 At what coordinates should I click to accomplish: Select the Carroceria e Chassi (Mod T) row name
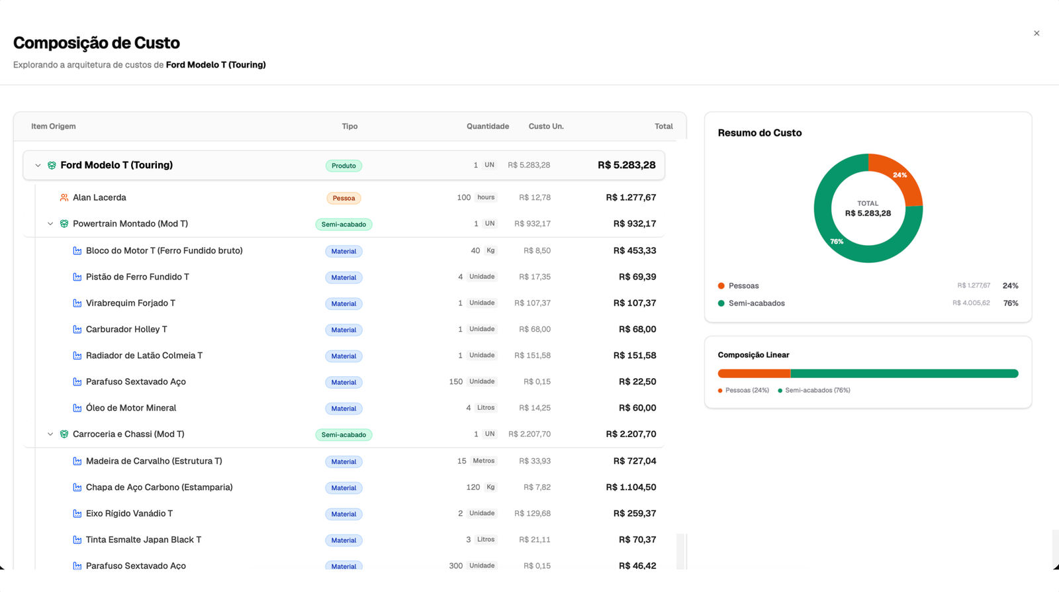[x=128, y=434]
